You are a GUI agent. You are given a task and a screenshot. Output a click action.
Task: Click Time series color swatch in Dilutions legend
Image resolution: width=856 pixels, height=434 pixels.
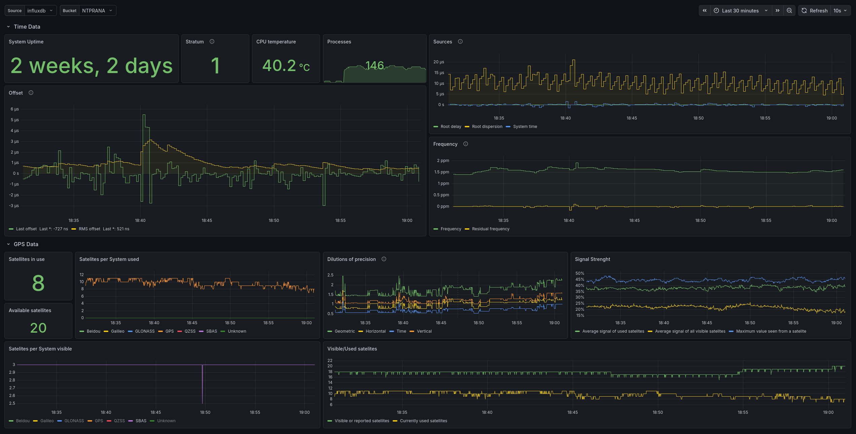(x=392, y=331)
